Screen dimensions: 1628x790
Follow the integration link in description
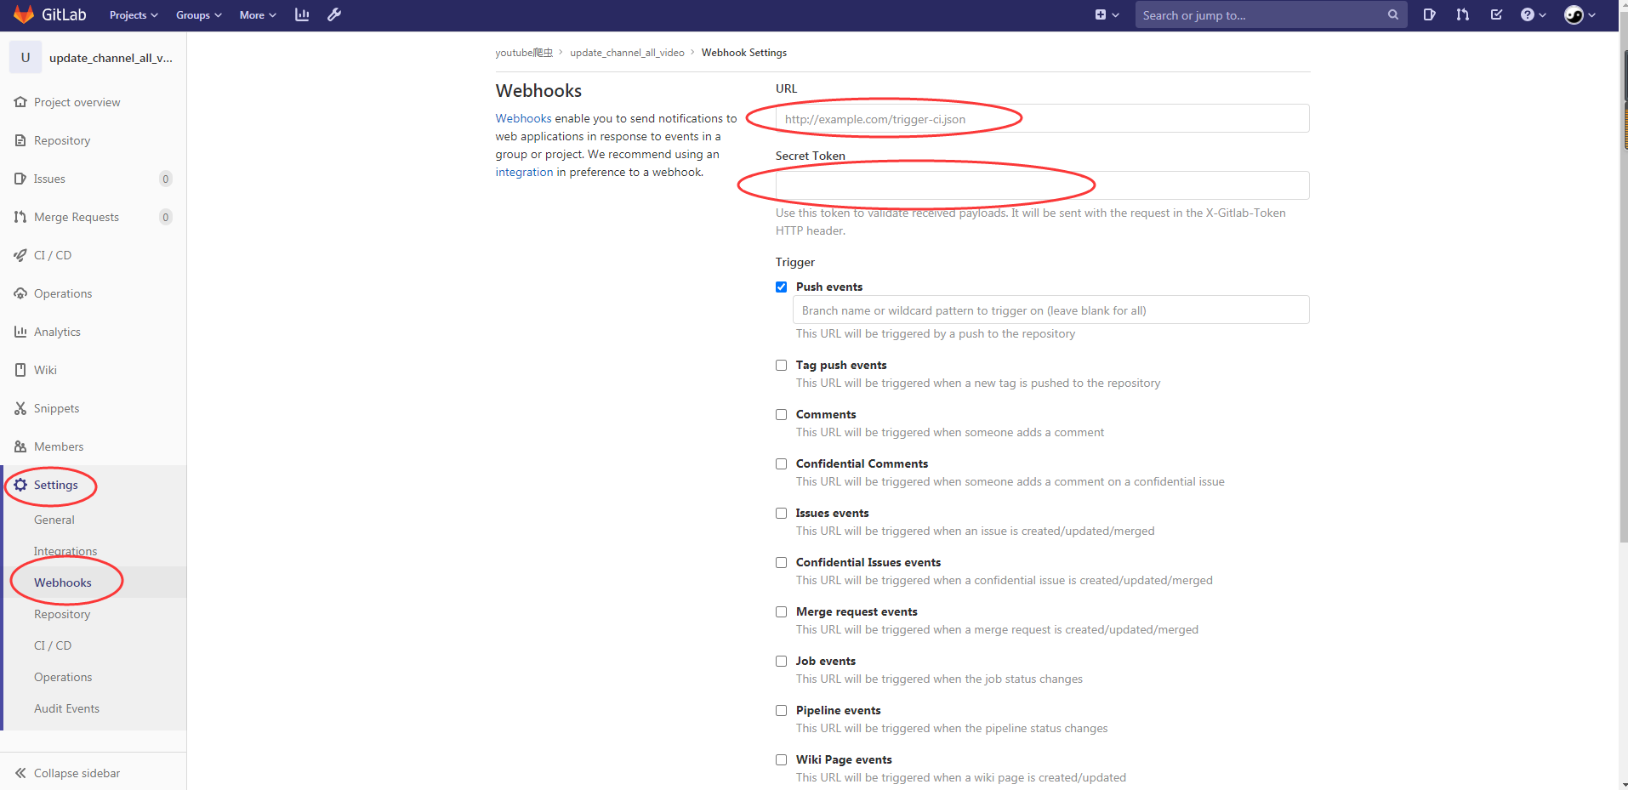pyautogui.click(x=524, y=172)
